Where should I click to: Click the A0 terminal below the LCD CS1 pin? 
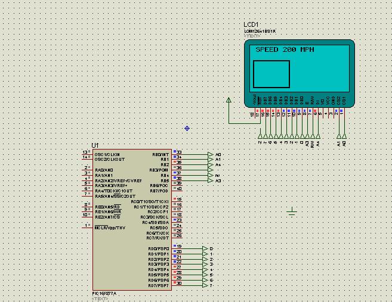coord(344,136)
